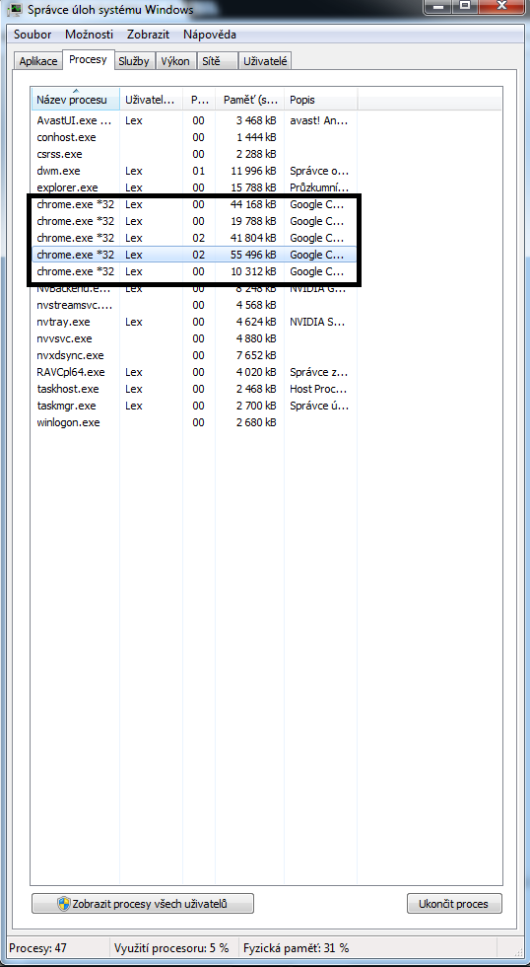The height and width of the screenshot is (967, 530).
Task: Sort by the P... CPU column header
Action: pos(199,100)
